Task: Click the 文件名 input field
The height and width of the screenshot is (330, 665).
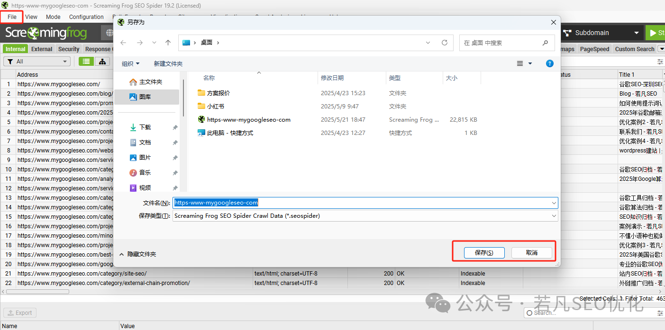Action: pos(365,203)
